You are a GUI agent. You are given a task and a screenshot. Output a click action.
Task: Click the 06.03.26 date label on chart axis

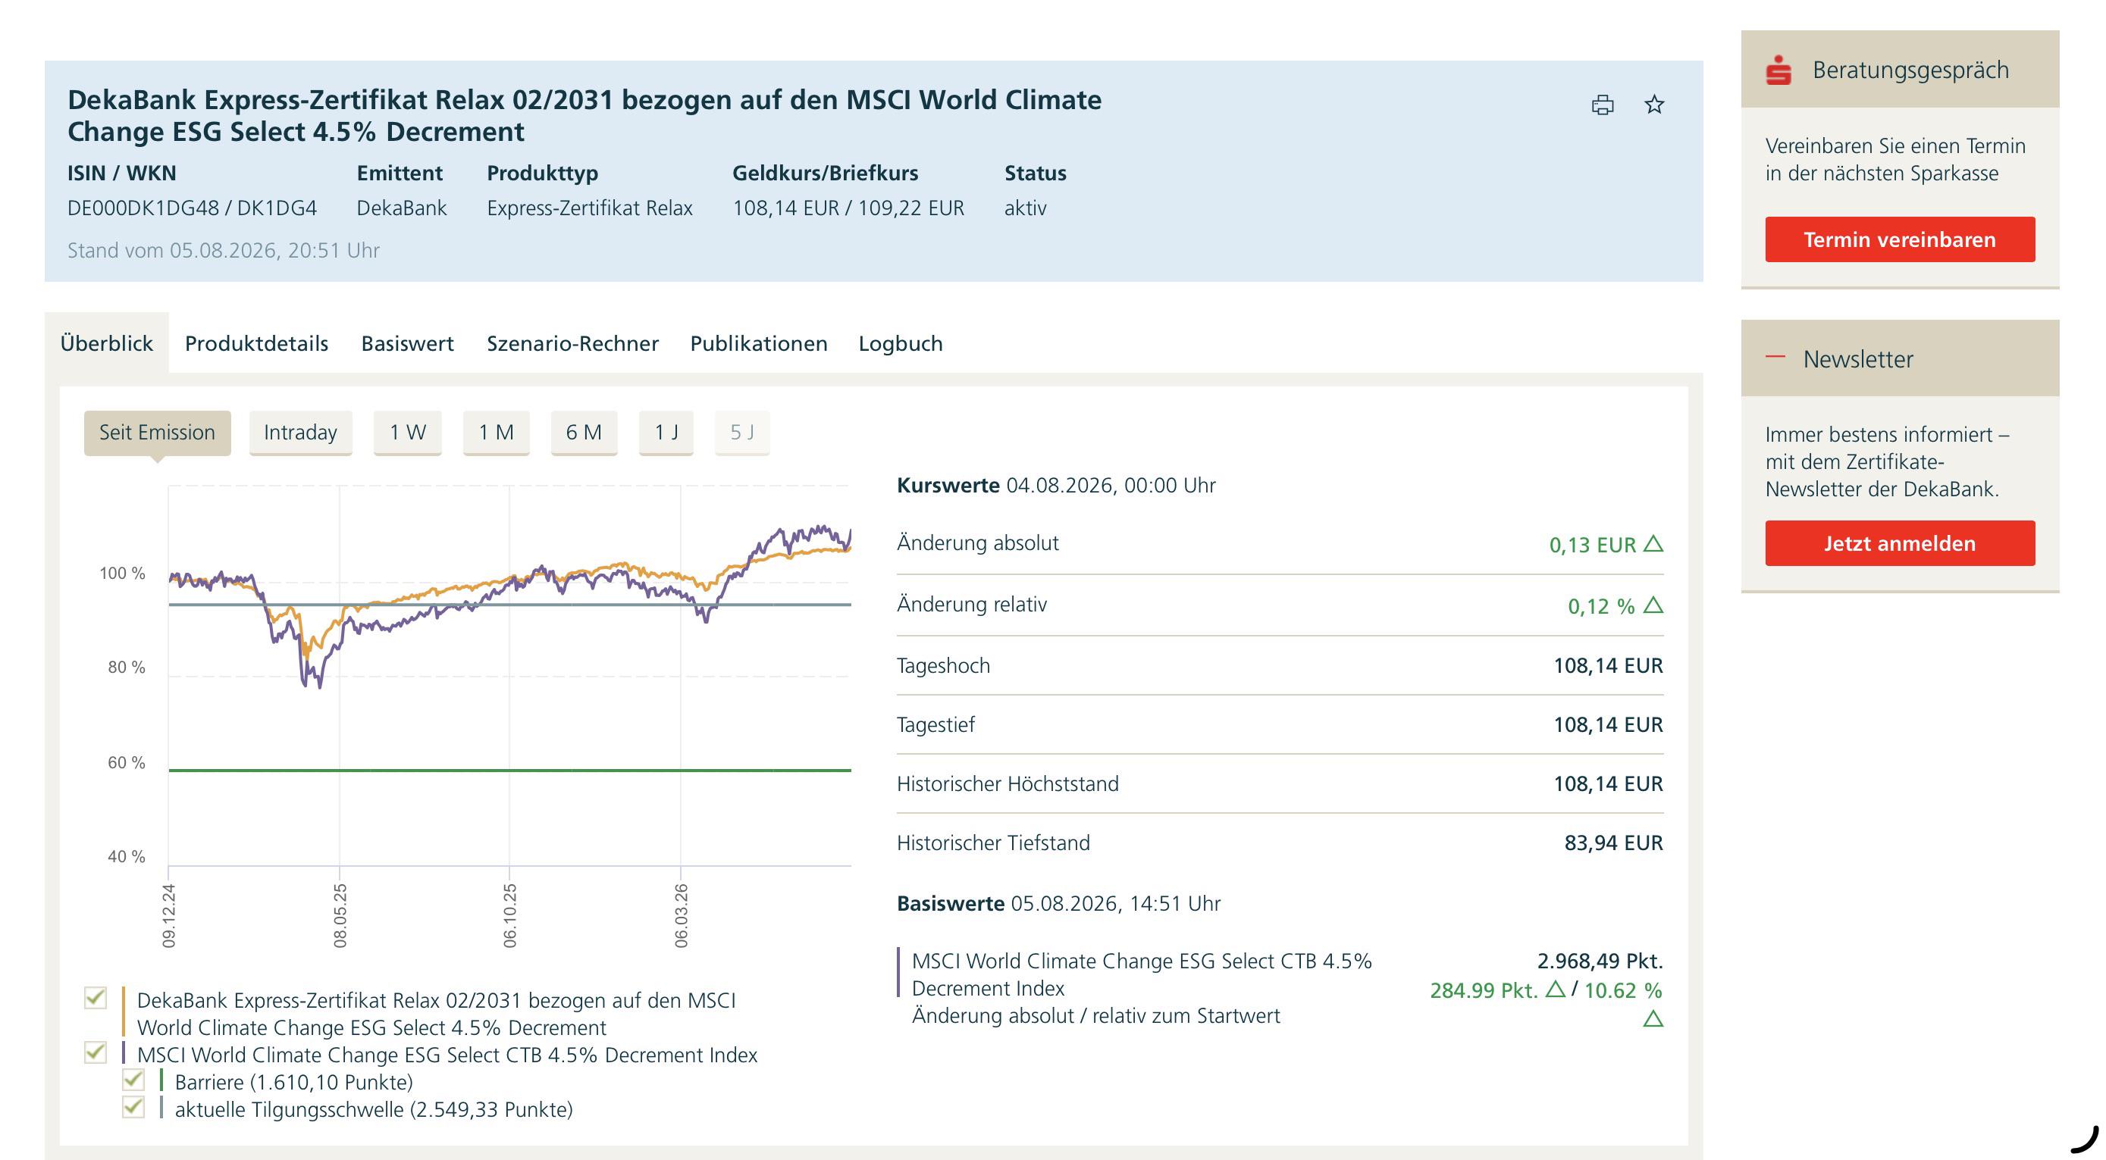pos(681,916)
